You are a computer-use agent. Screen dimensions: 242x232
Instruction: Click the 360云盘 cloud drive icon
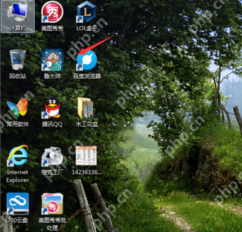(18, 204)
